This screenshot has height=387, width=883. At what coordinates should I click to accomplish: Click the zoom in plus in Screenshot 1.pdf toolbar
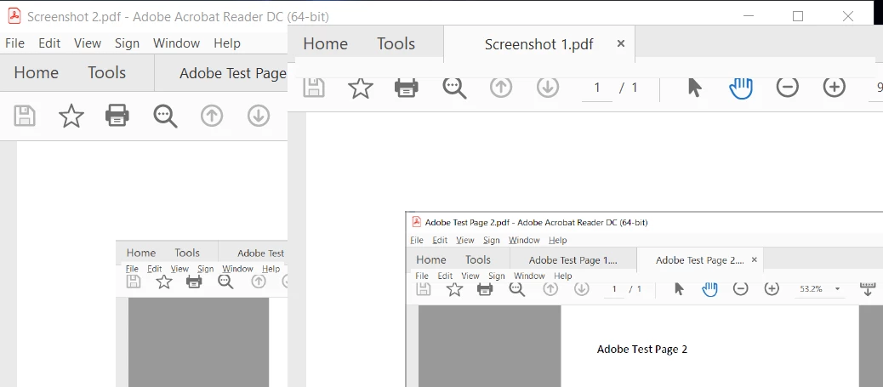pyautogui.click(x=834, y=88)
